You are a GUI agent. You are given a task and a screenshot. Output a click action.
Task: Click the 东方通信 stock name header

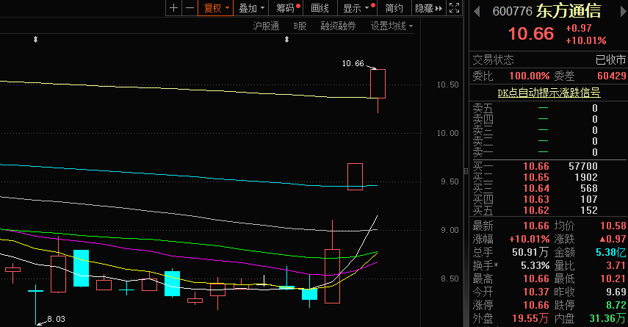click(x=569, y=11)
